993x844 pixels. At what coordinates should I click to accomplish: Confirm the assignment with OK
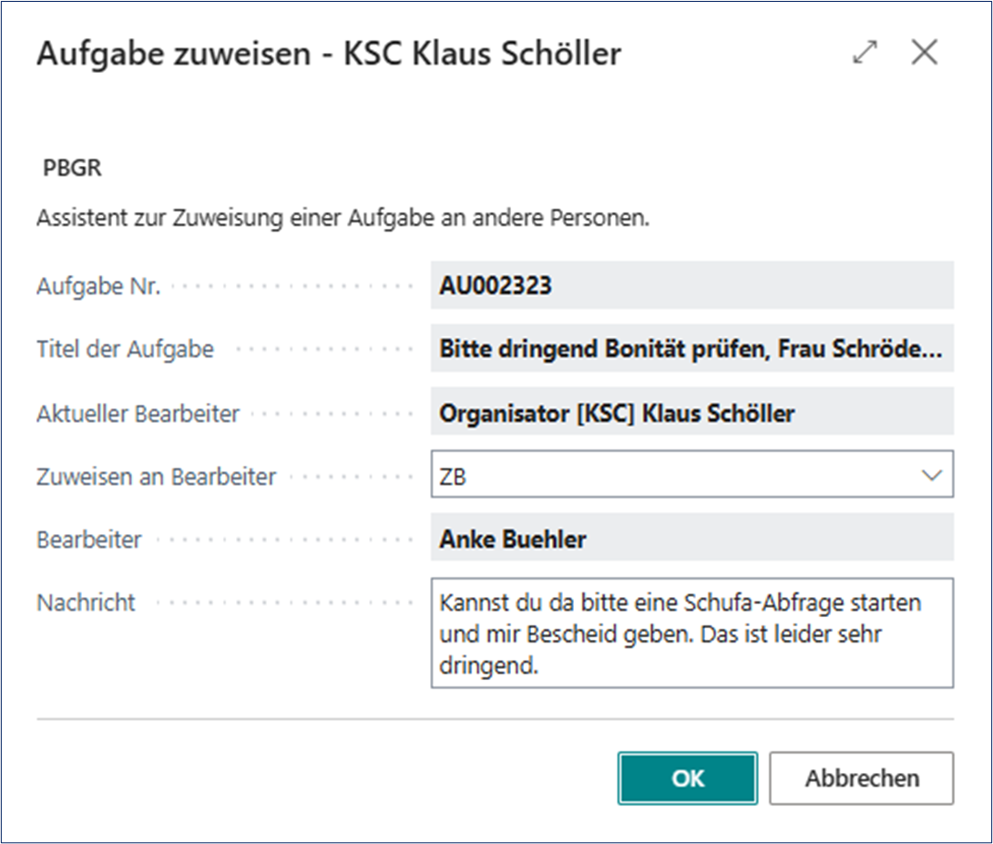point(688,778)
